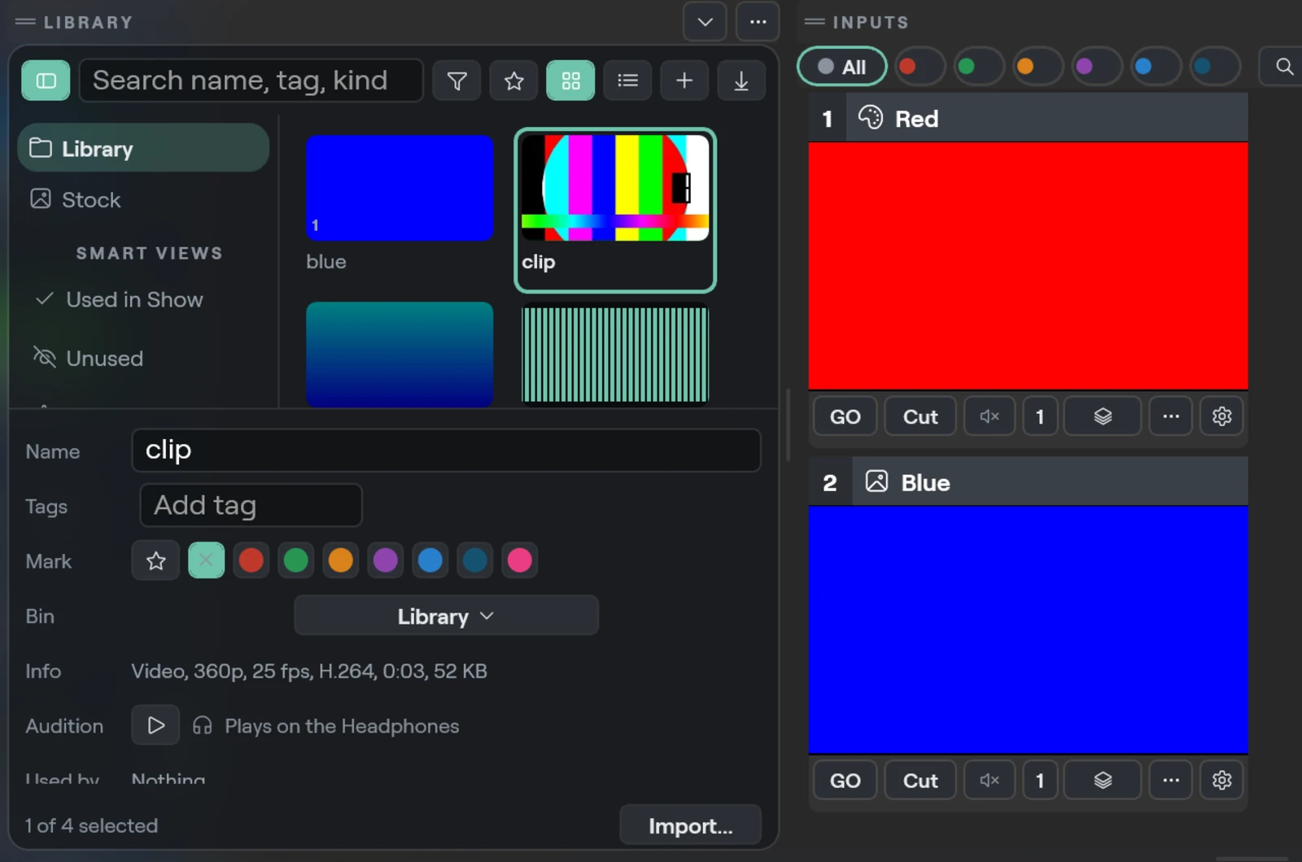1302x862 pixels.
Task: Collapse the Library panel with chevron
Action: point(705,22)
